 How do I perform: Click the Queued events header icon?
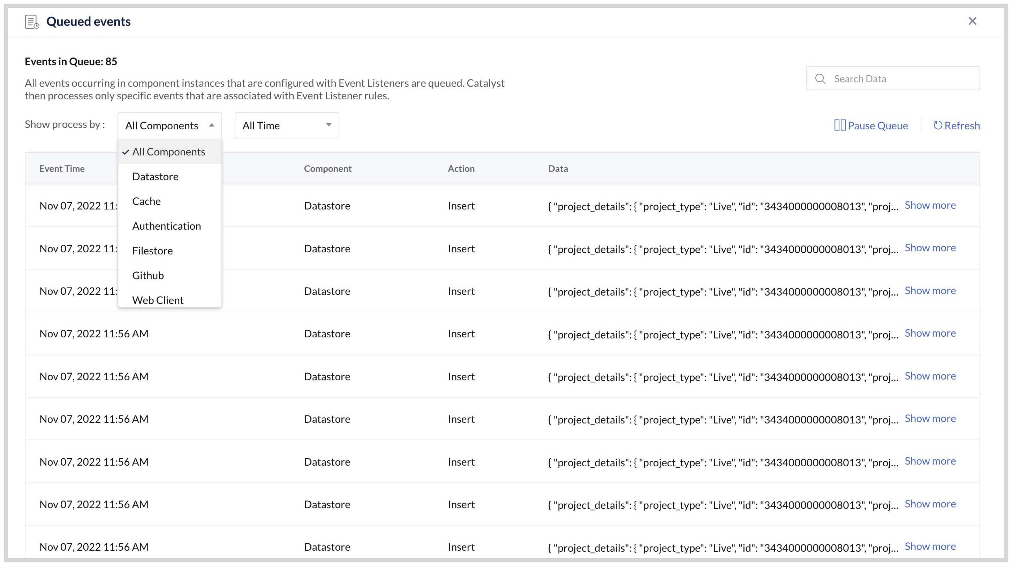tap(31, 22)
